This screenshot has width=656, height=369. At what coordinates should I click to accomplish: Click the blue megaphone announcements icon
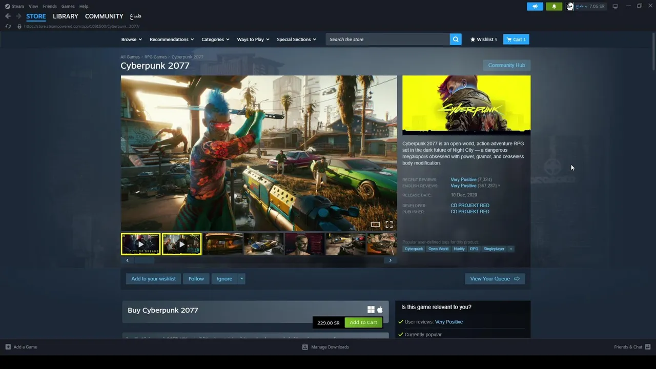(535, 6)
